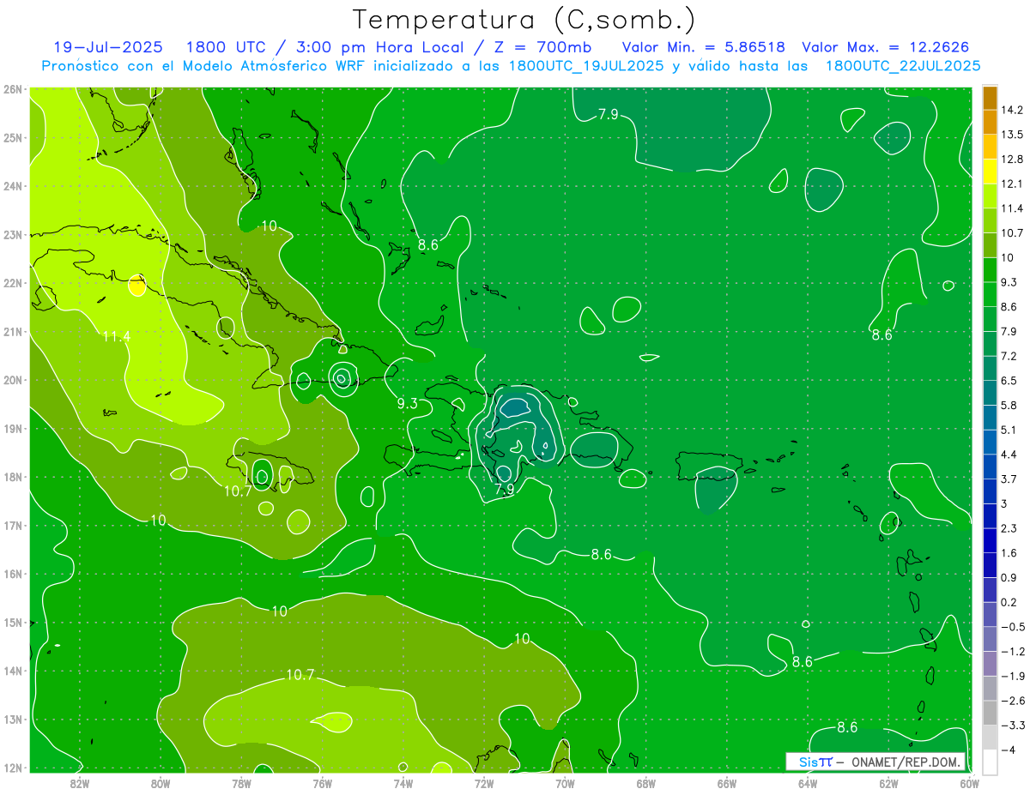Click the latitude axis label '17N'

(12, 526)
